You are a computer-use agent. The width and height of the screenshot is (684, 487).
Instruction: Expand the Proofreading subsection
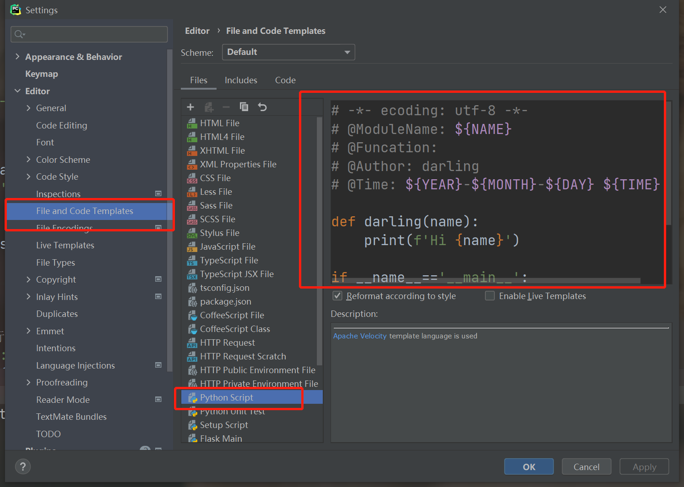pos(28,382)
